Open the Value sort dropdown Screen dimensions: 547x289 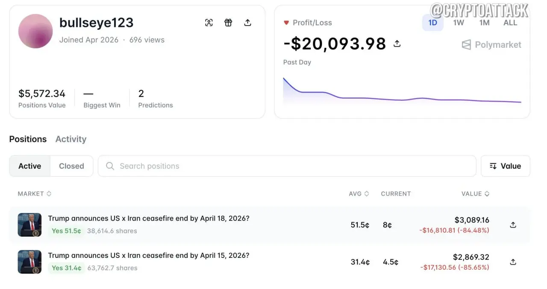[x=505, y=166]
